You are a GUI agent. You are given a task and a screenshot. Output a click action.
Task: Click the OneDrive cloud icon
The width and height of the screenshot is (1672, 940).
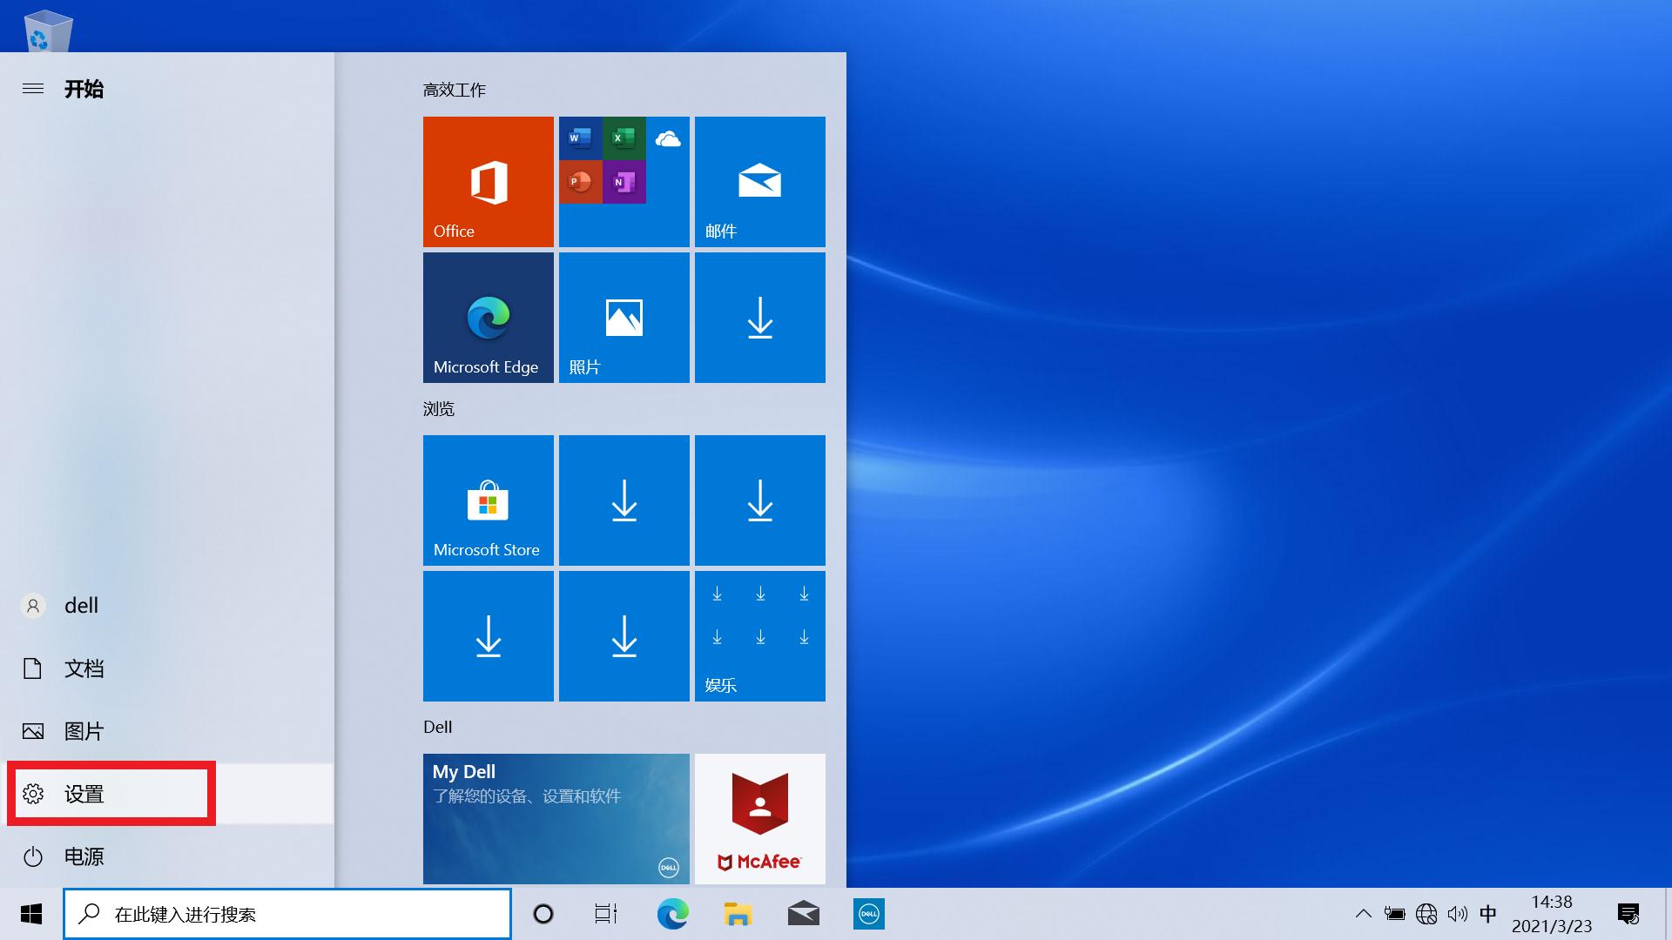point(668,138)
